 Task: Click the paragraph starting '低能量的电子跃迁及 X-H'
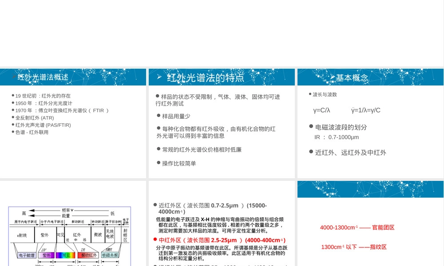[x=220, y=225]
